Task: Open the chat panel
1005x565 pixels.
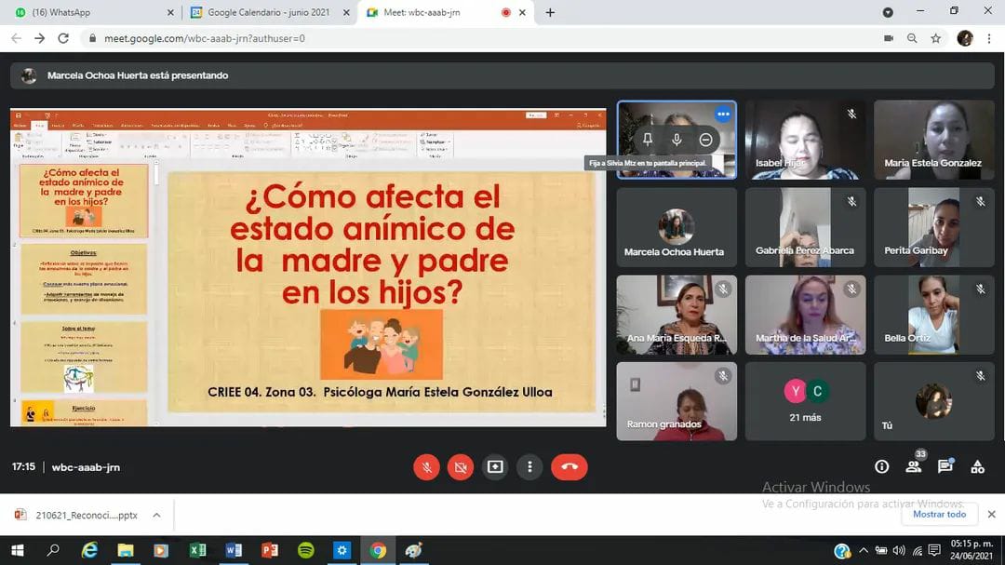Action: point(945,466)
